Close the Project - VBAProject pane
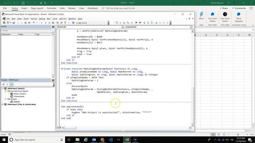Image resolution: width=255 pixels, height=143 pixels. click(53, 80)
